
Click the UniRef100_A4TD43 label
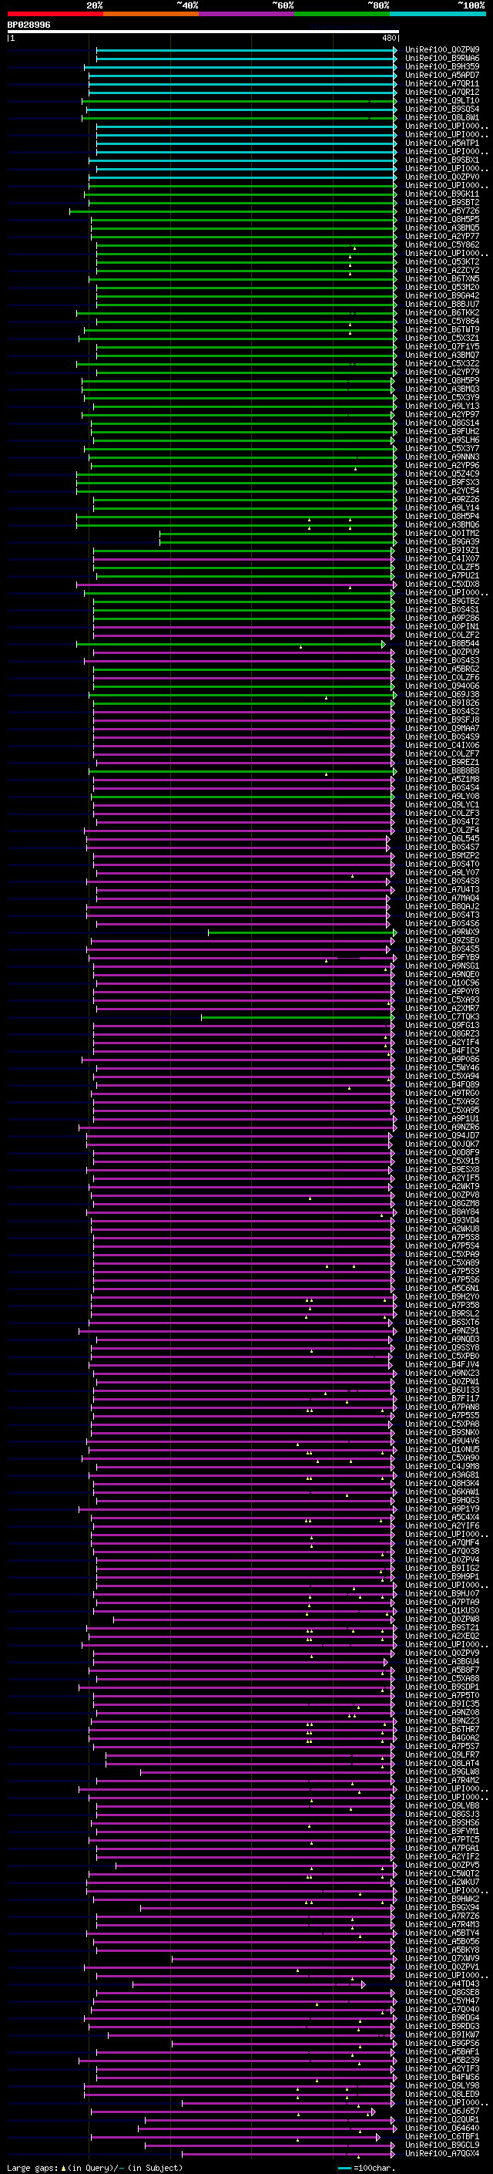442,1984
